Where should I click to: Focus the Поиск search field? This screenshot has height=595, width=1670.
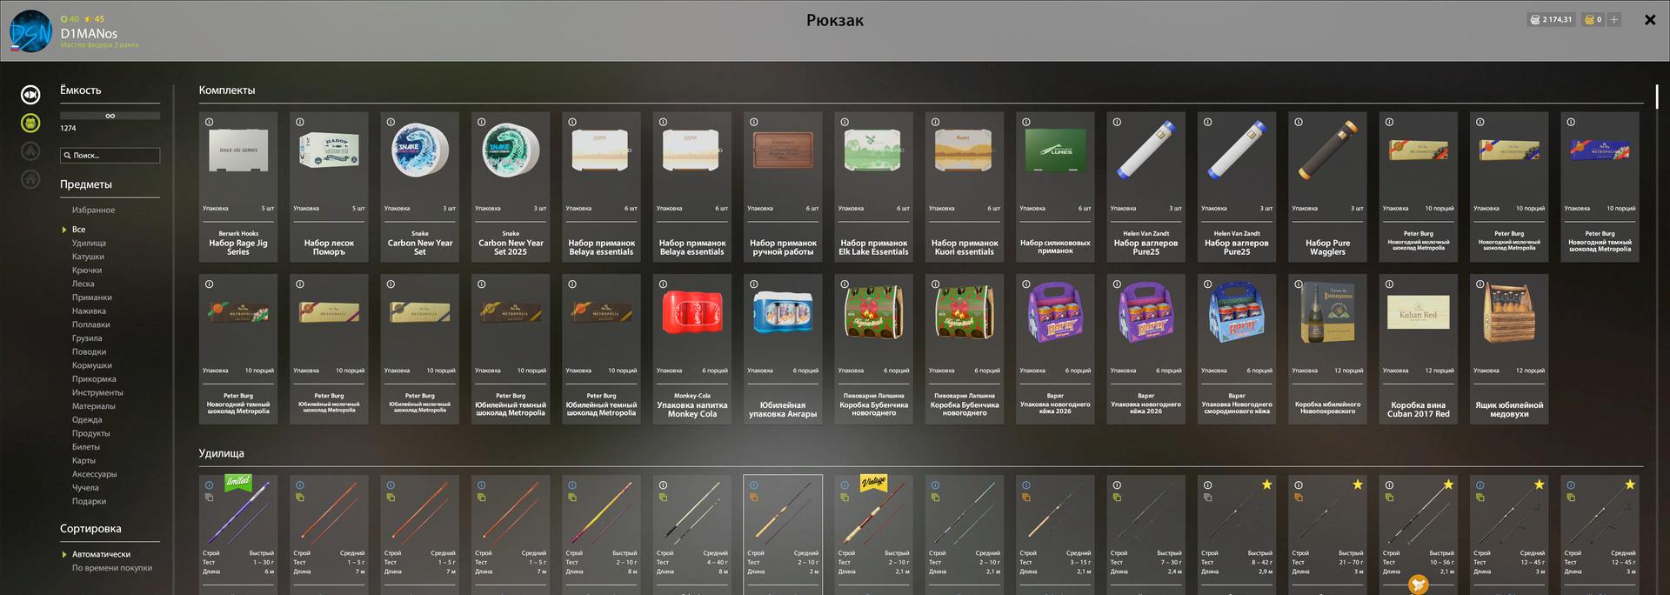click(x=110, y=156)
